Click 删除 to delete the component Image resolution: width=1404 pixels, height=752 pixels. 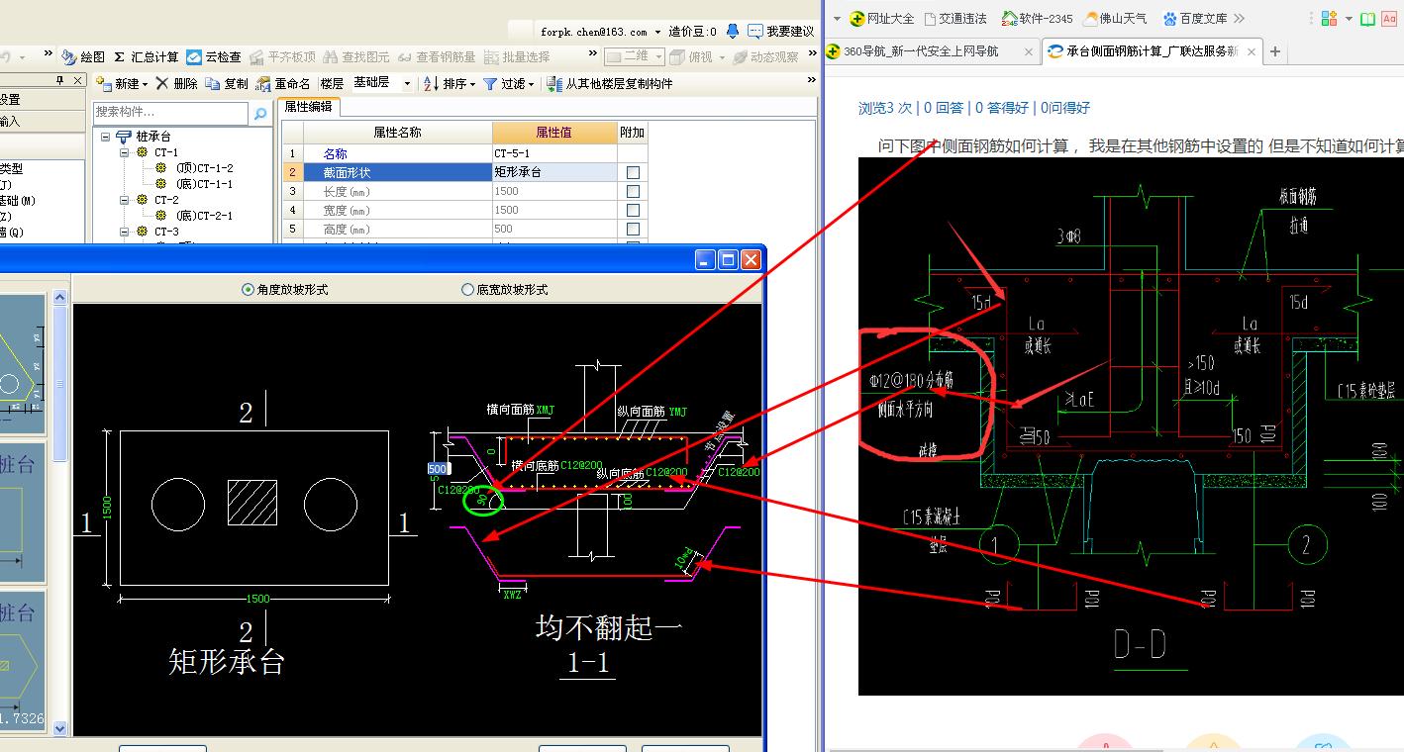pyautogui.click(x=176, y=84)
